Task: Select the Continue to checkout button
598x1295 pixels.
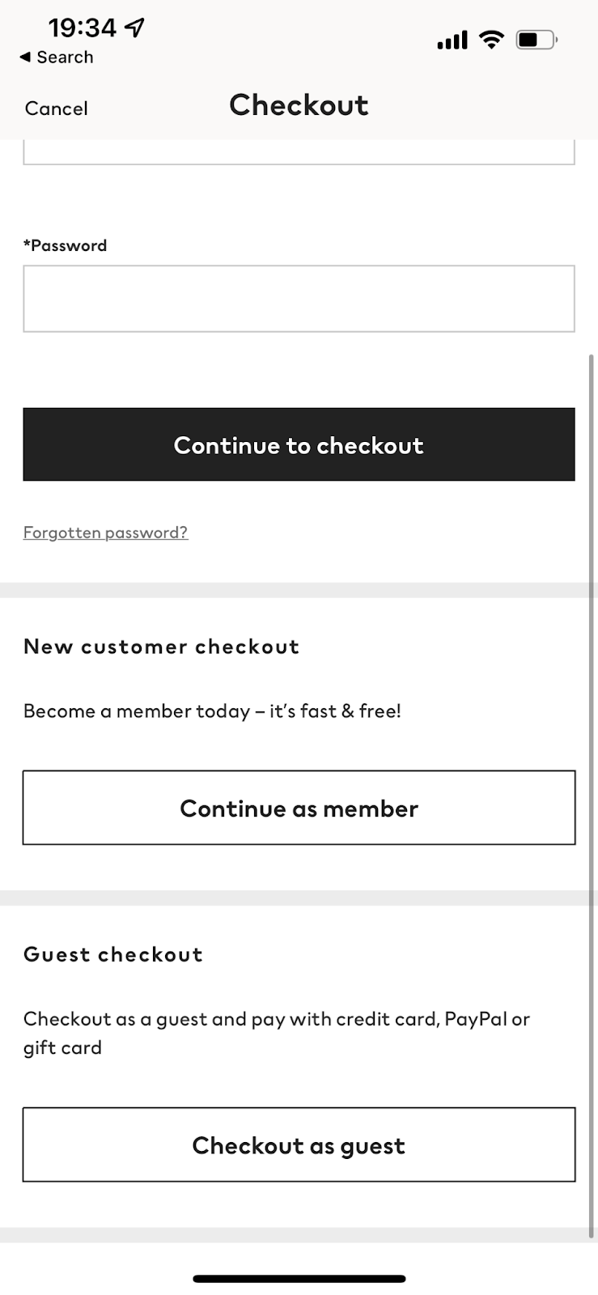Action: (299, 444)
